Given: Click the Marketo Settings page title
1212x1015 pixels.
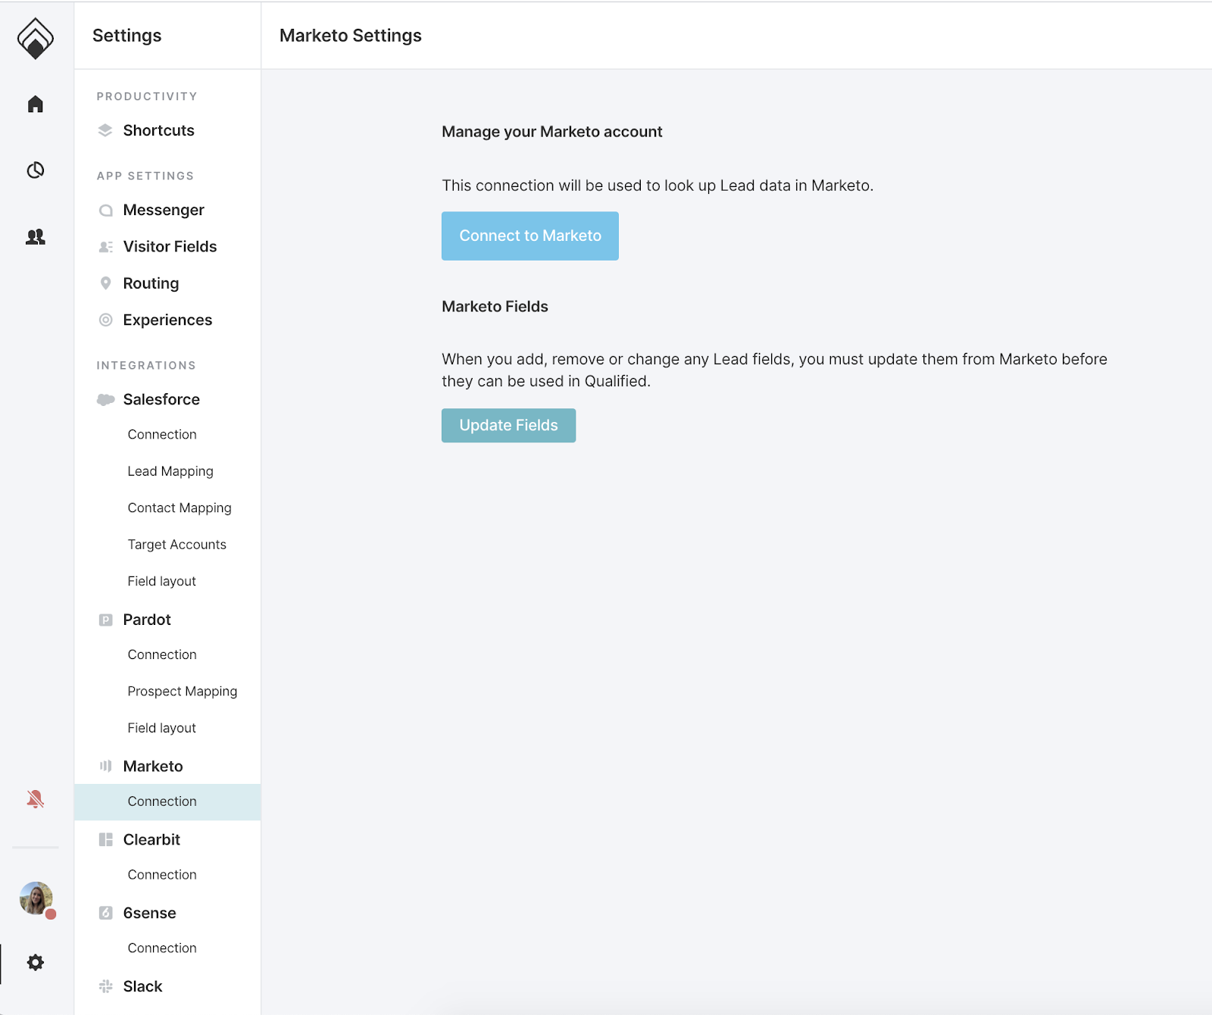Looking at the screenshot, I should (351, 36).
